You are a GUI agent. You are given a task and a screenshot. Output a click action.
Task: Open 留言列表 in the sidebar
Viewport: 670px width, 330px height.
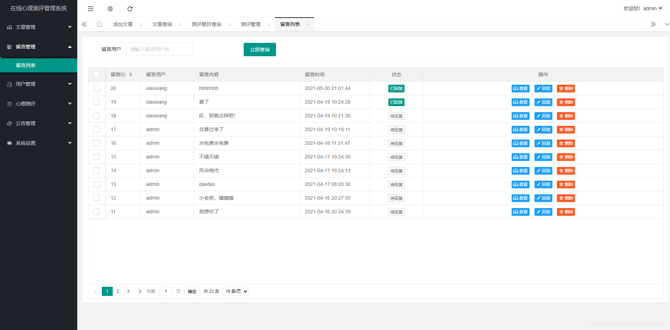point(39,65)
